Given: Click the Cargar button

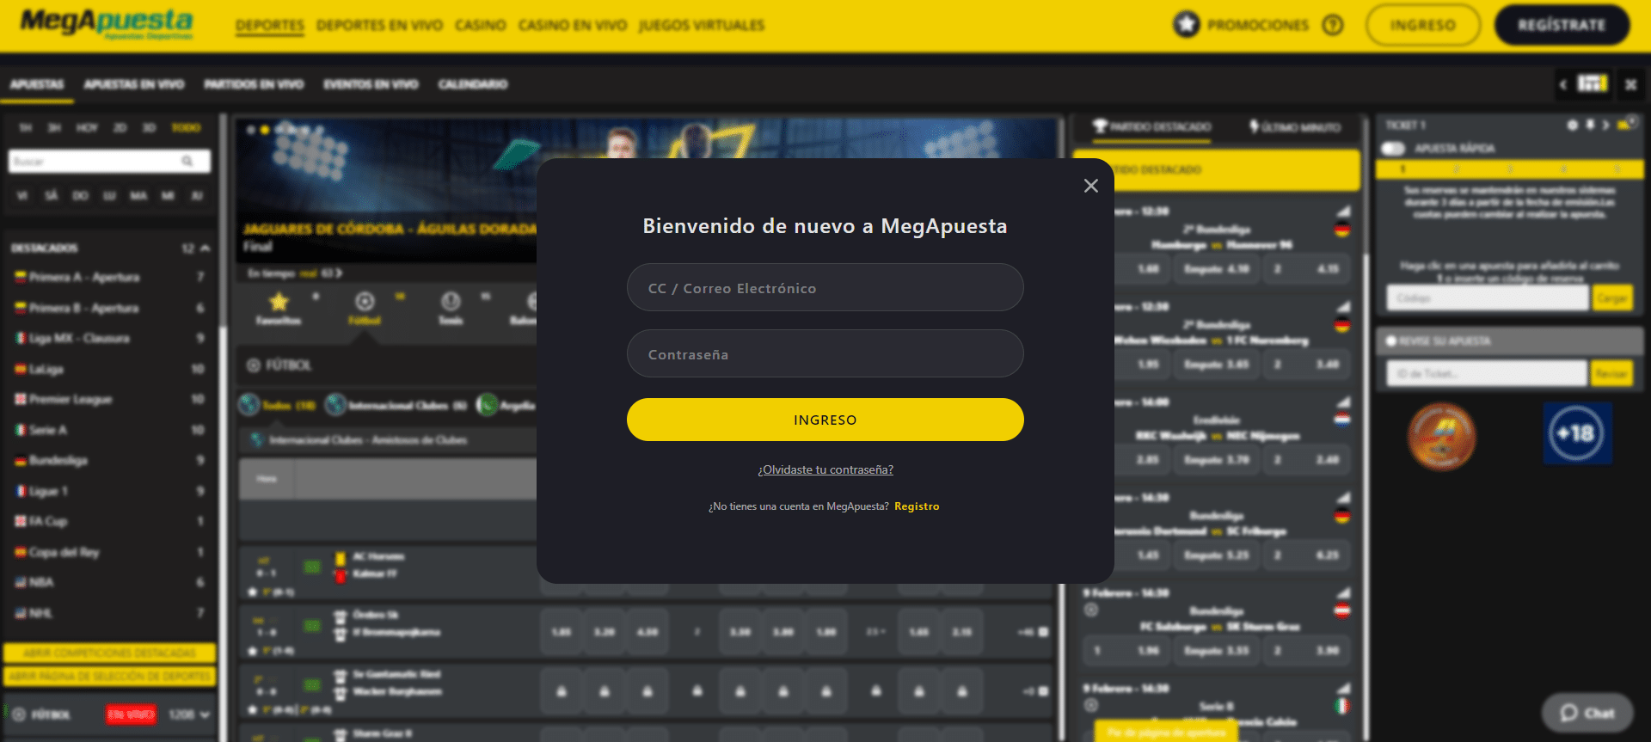Looking at the screenshot, I should coord(1611,298).
